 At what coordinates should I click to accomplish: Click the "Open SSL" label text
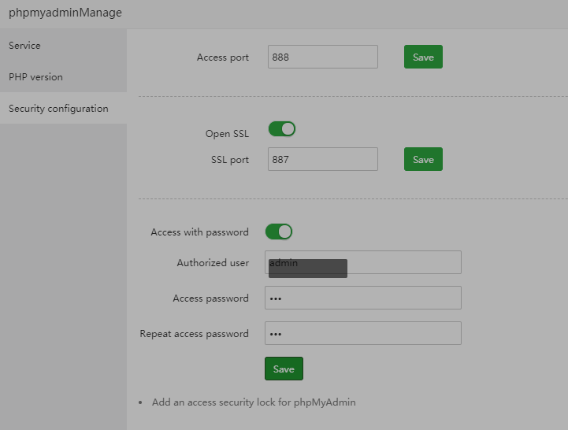click(x=227, y=134)
